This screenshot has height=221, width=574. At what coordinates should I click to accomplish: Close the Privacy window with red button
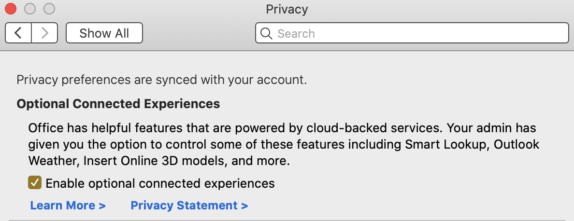11,9
